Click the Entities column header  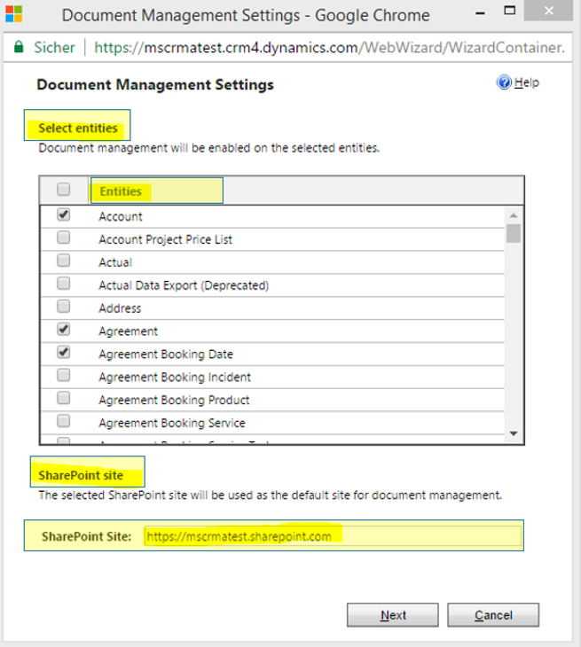click(121, 191)
